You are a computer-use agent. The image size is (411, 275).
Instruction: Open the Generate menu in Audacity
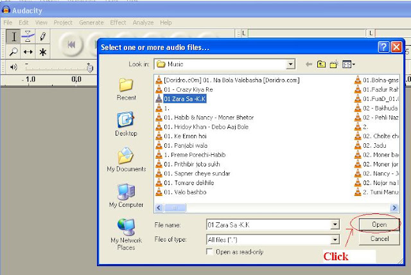coord(91,22)
